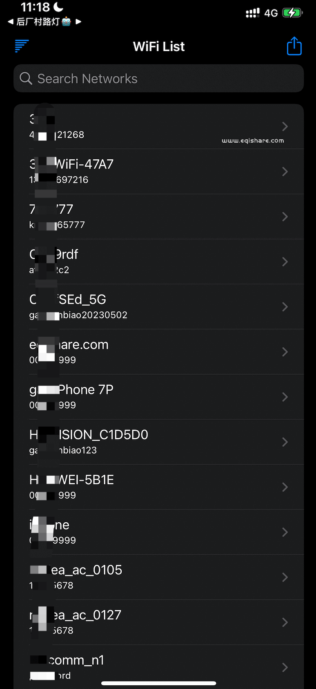The image size is (316, 689).
Task: Tap the robot emoji in status bar
Action: coord(66,22)
